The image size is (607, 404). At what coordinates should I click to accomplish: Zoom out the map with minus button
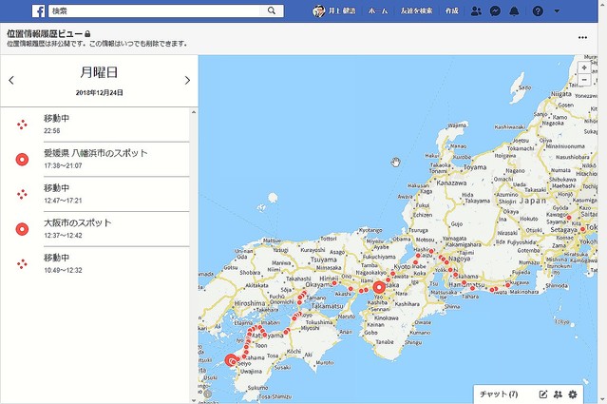coord(584,80)
